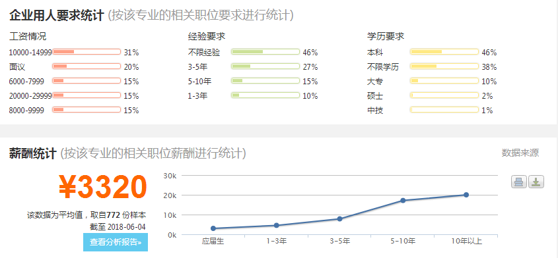This screenshot has width=558, height=258.
Task: Click the 10年以上 data point on chart
Action: 466,194
